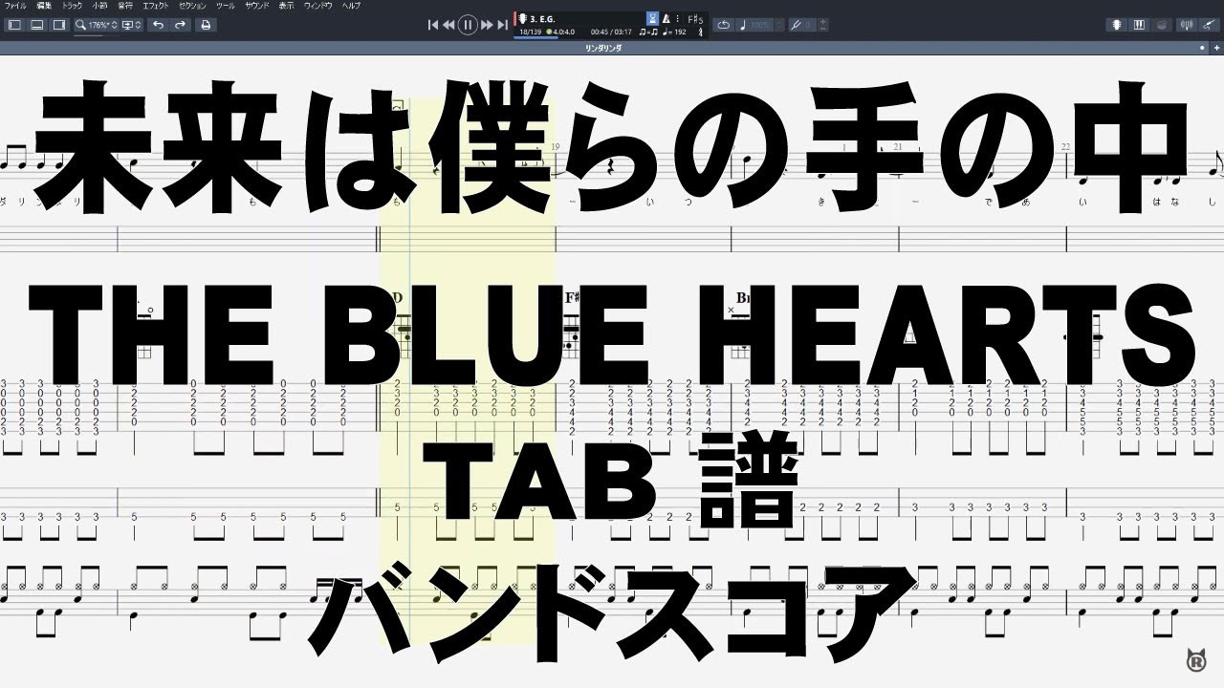Viewport: 1224px width, 688px height.
Task: Open the tuner
Action: tap(1187, 25)
